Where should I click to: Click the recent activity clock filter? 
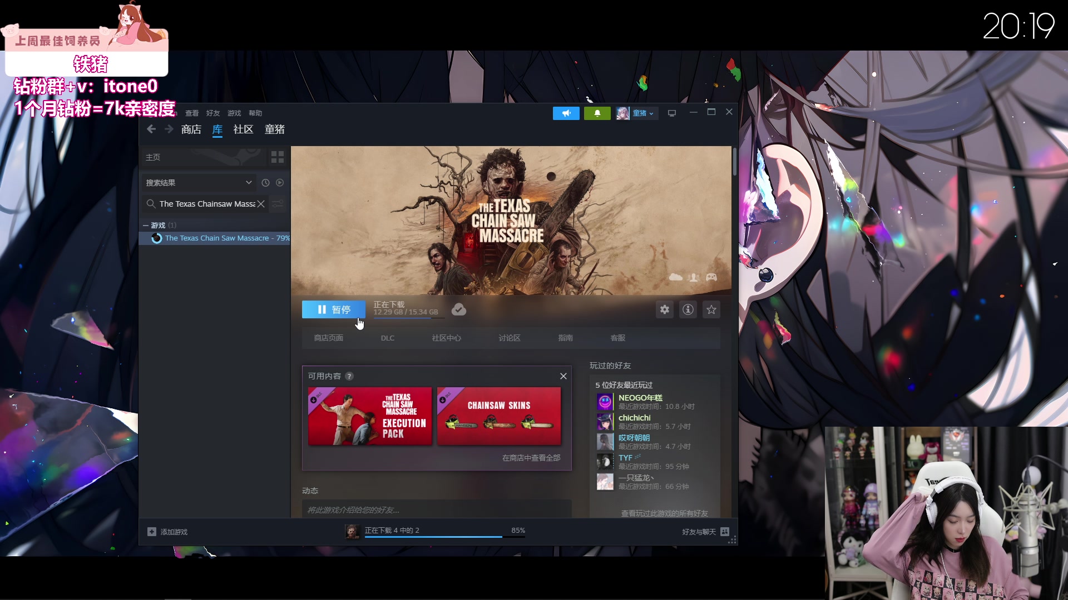(265, 183)
